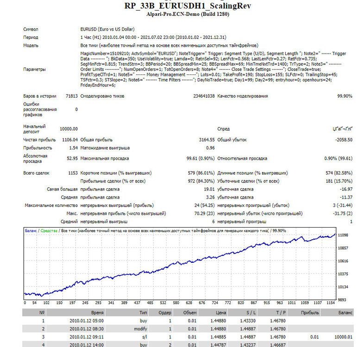Click the report title RP_33B_EURUSDH1_ScalingRev

[188, 6]
